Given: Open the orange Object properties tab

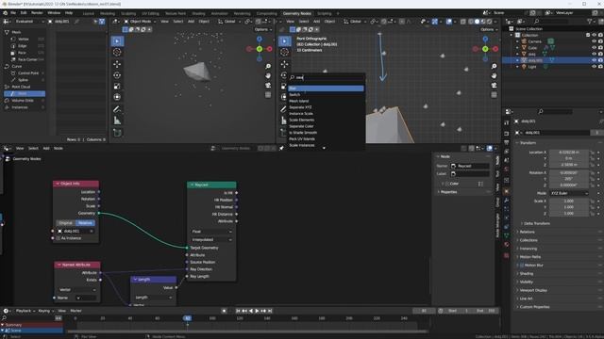Looking at the screenshot, I should pyautogui.click(x=507, y=191).
